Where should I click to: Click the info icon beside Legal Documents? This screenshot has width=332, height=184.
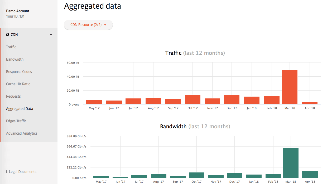coord(7,172)
